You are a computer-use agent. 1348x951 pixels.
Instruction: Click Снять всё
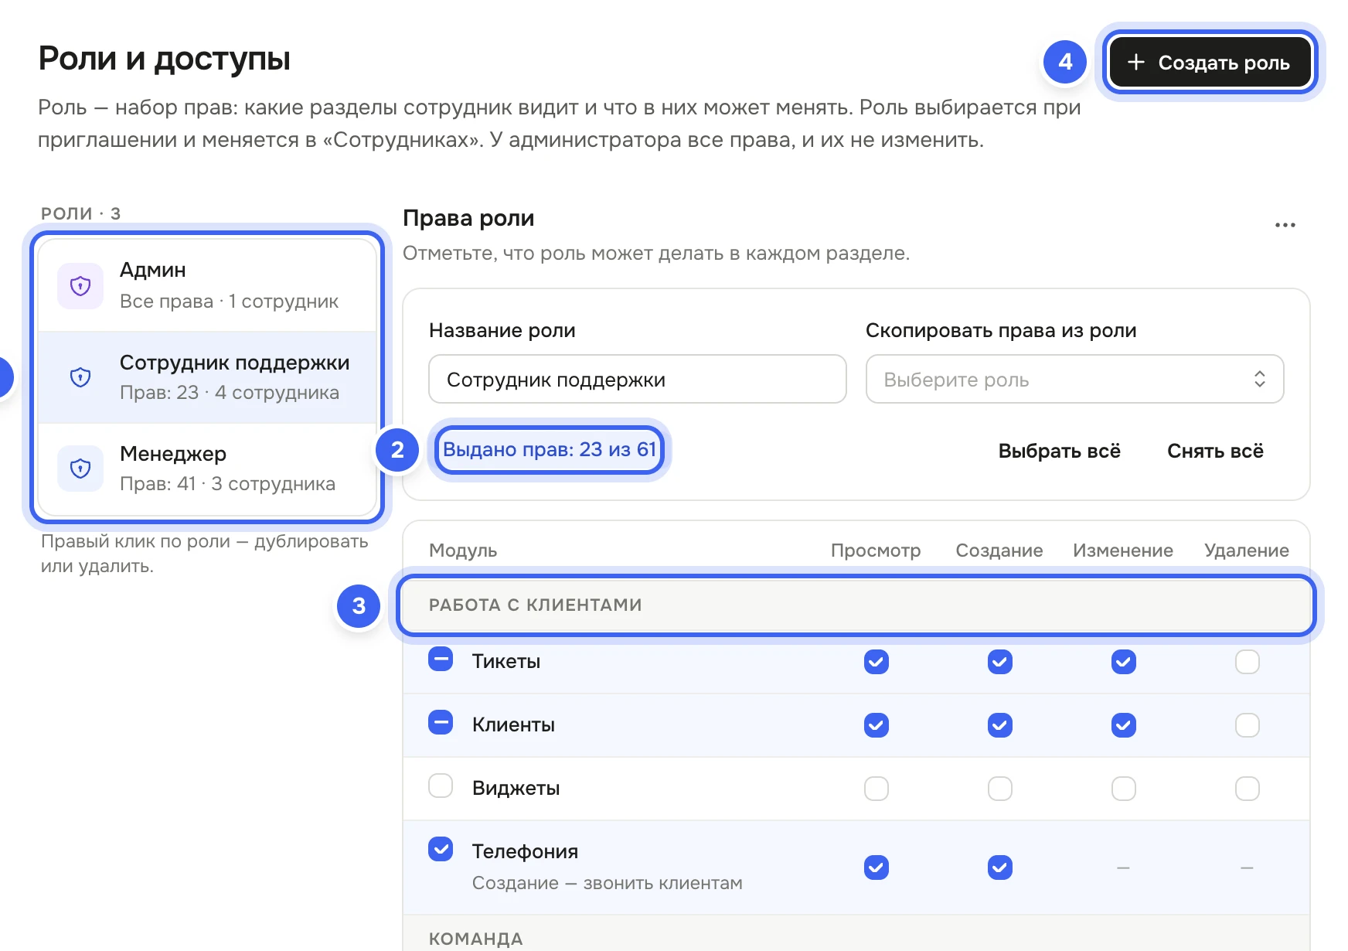coord(1215,451)
